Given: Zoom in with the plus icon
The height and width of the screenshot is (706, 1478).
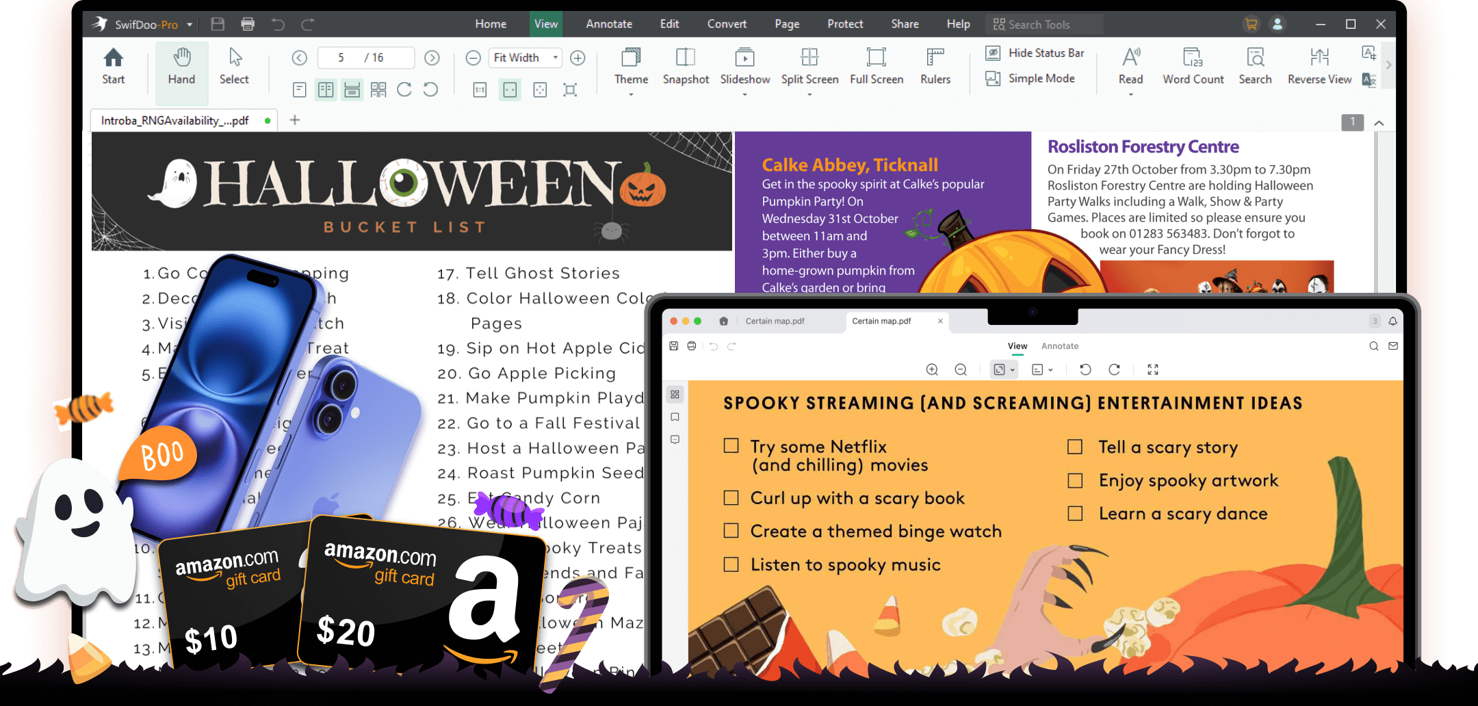Looking at the screenshot, I should 578,57.
